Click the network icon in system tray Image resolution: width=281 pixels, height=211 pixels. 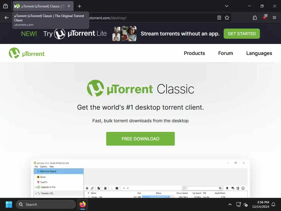(238, 204)
